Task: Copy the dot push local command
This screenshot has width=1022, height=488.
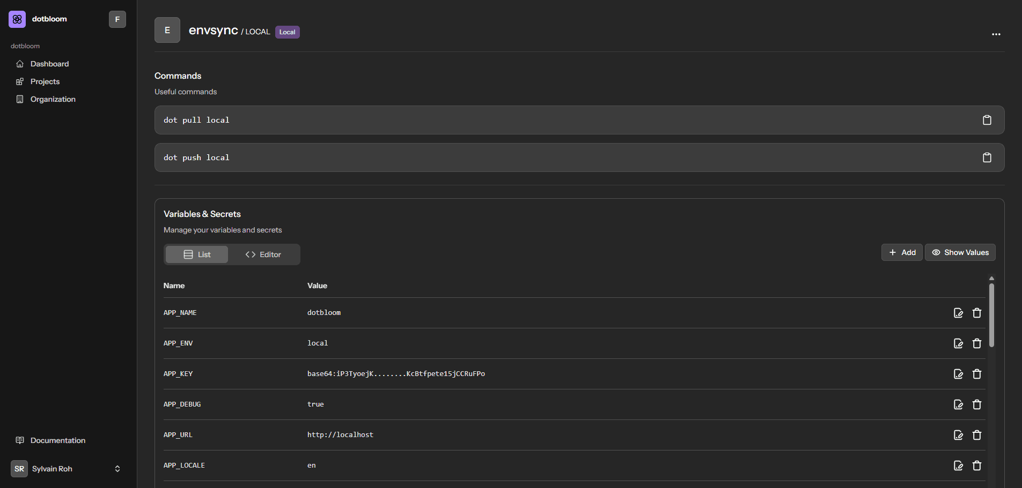Action: pos(987,157)
